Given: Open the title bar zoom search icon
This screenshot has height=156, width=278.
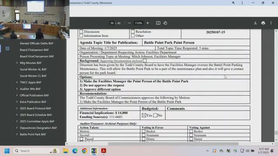Looking at the screenshot, I should pyautogui.click(x=233, y=3).
